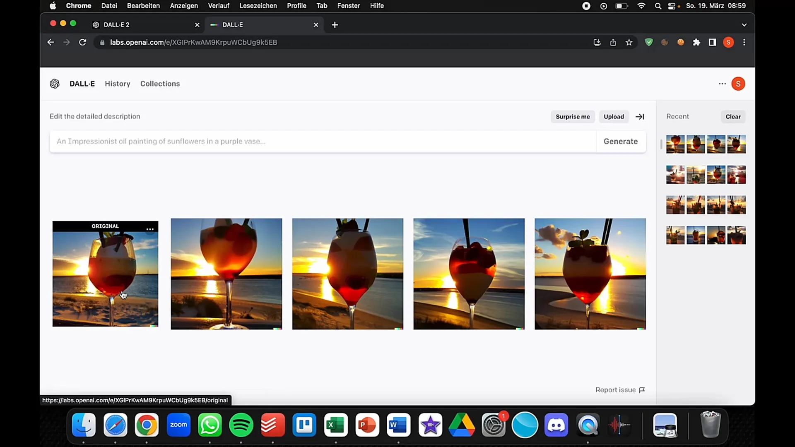Image resolution: width=795 pixels, height=447 pixels.
Task: Click the Surprise me button
Action: 572,116
